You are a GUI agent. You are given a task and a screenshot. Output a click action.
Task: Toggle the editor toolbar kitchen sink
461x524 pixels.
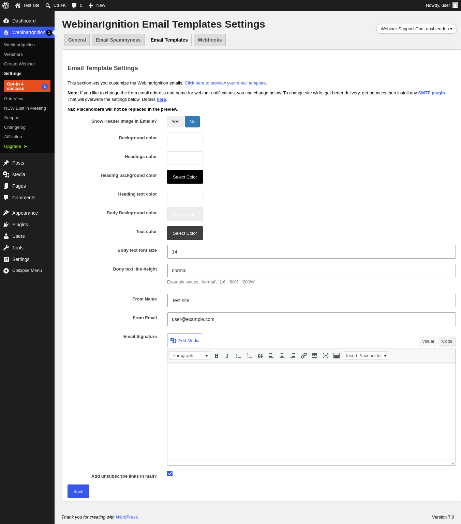pyautogui.click(x=337, y=356)
